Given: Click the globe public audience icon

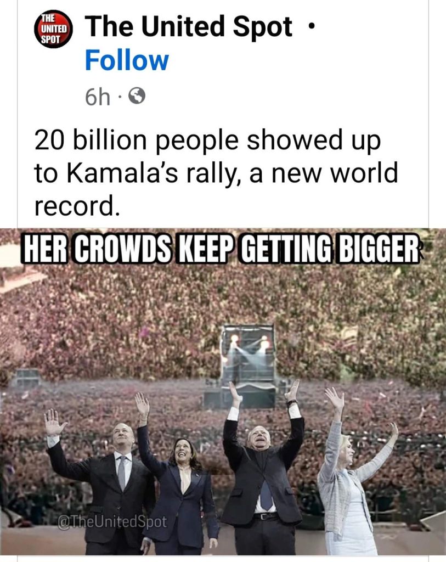Looking at the screenshot, I should click(x=137, y=96).
